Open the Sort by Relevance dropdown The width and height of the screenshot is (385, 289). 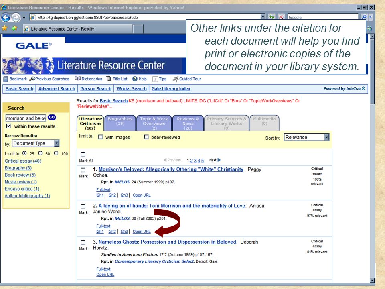click(306, 137)
